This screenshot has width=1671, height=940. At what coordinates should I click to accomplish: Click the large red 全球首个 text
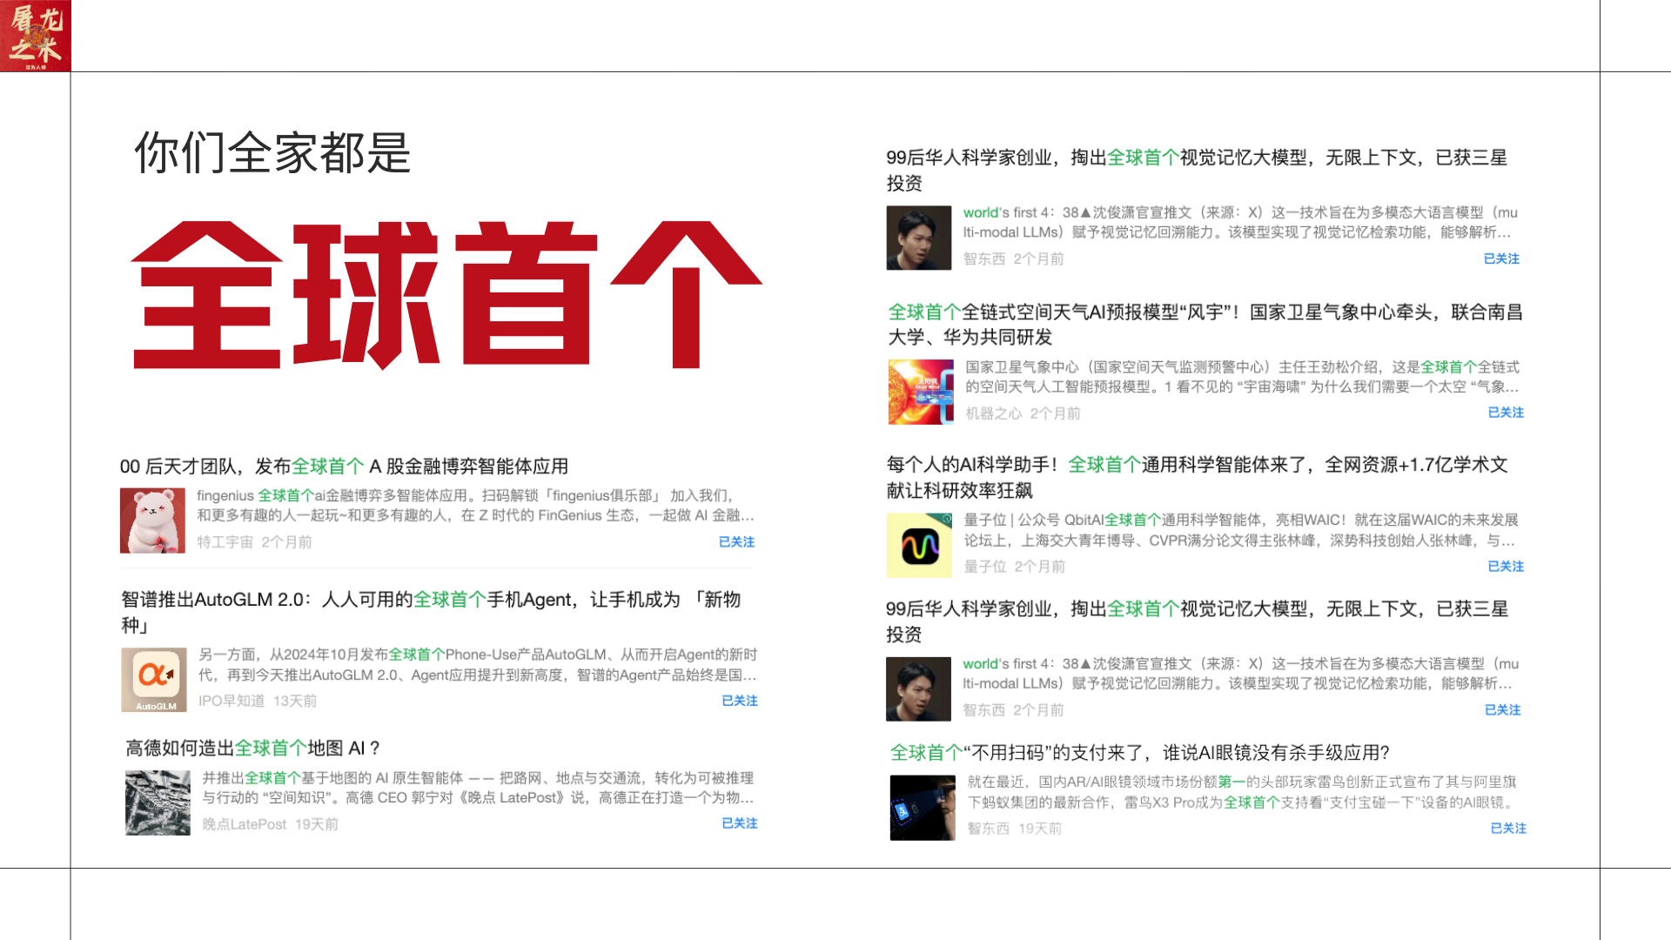[x=446, y=295]
